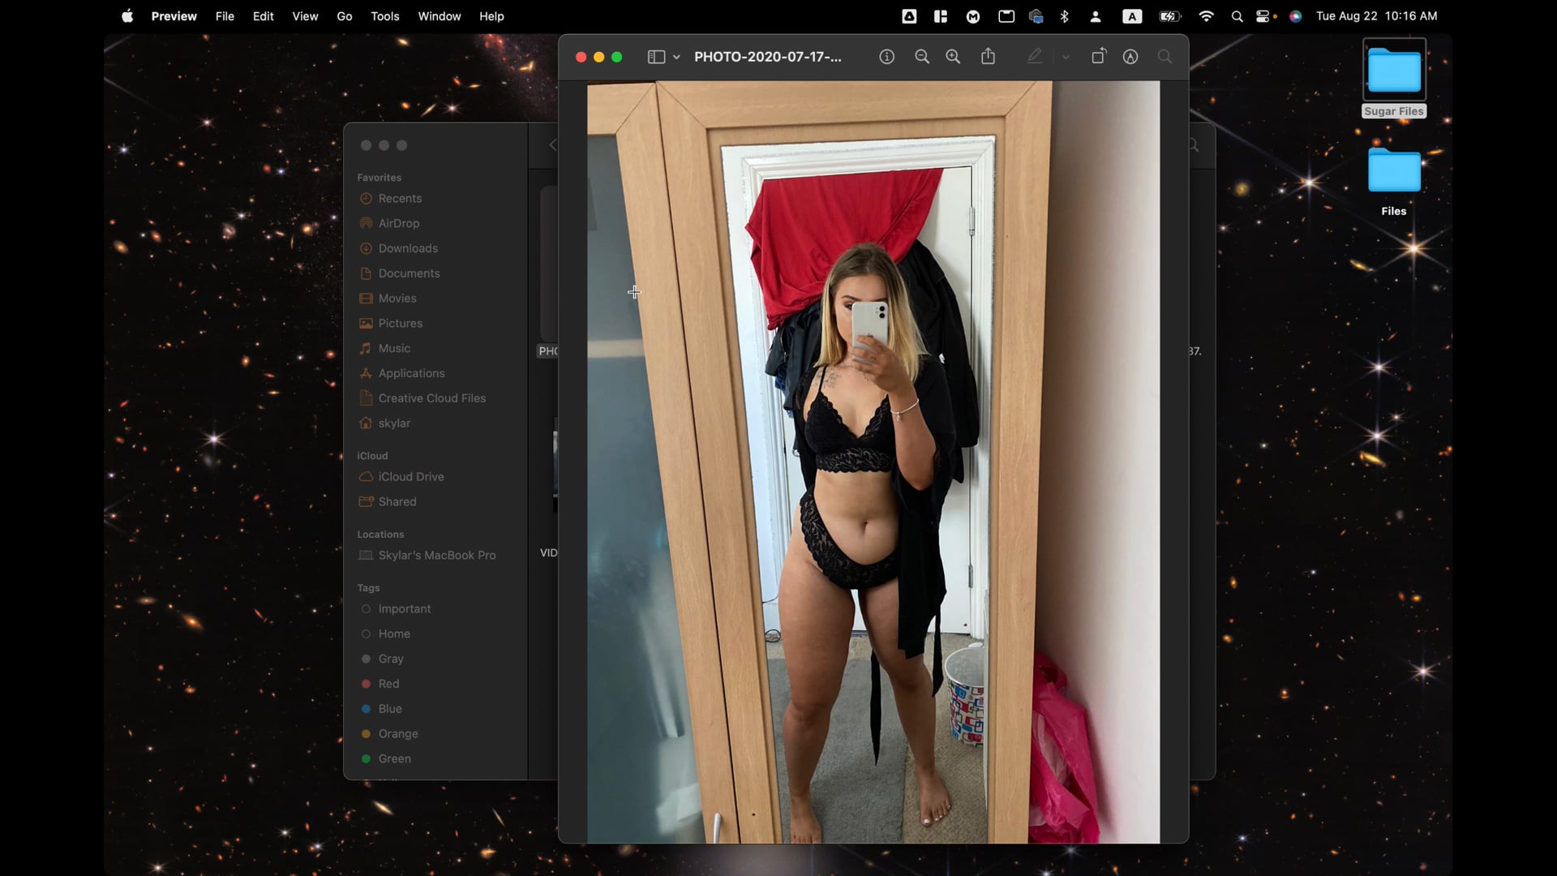Open Creative Cloud Files in Finder sidebar
Screen dimensions: 1557x876
tap(431, 398)
